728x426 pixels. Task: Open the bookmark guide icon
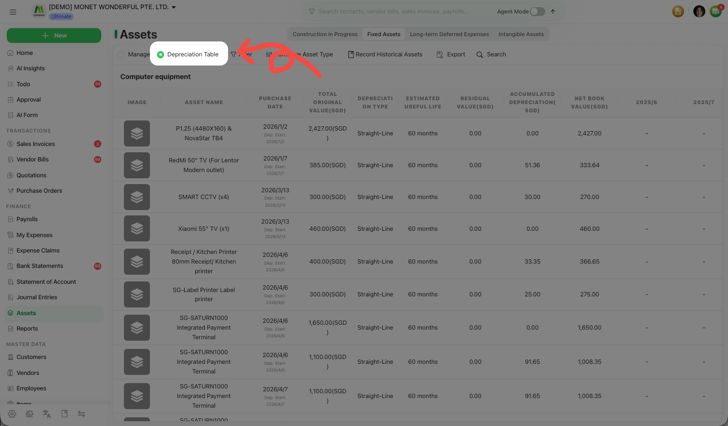click(x=64, y=414)
